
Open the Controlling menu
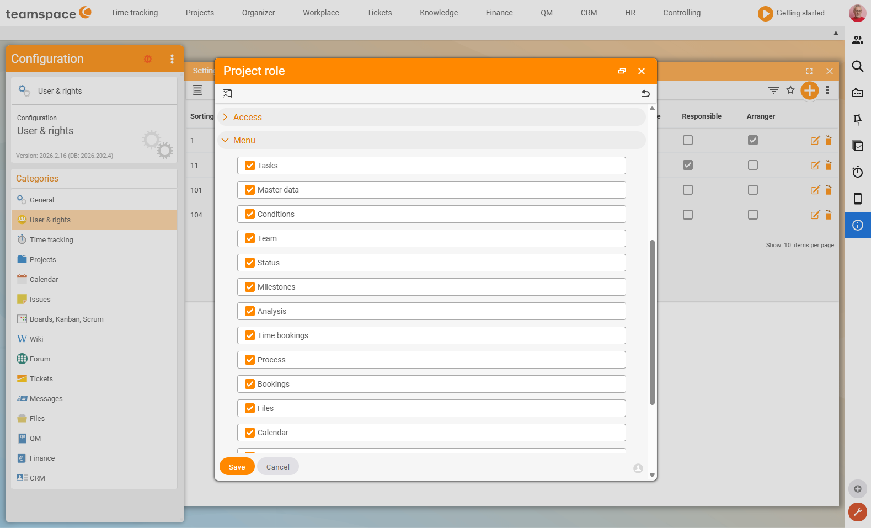682,13
